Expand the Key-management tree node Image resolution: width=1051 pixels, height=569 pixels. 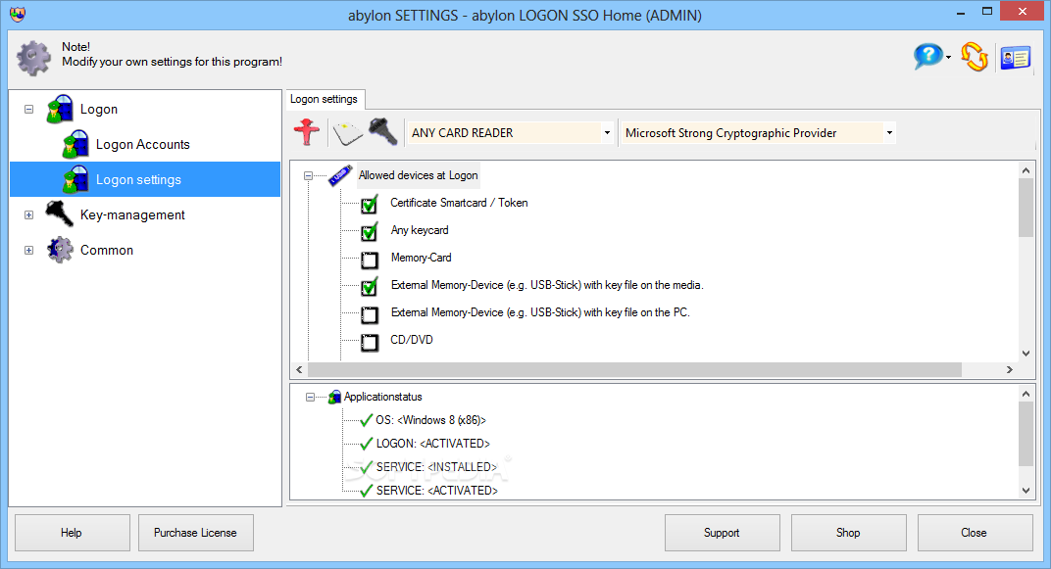pos(28,214)
